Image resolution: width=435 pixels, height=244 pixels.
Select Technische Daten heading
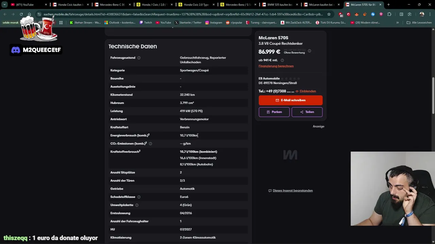(x=133, y=46)
